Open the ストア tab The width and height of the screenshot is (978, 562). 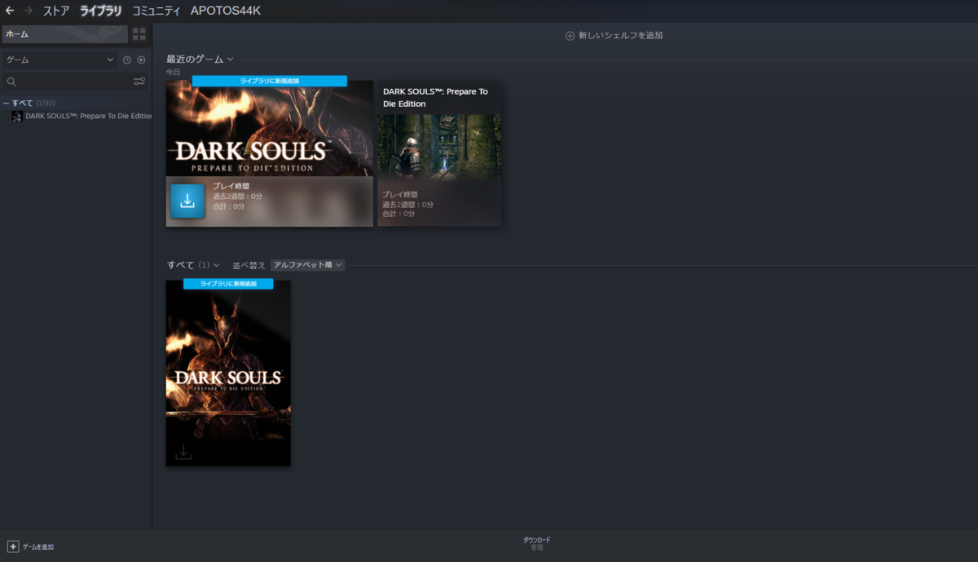(x=56, y=11)
